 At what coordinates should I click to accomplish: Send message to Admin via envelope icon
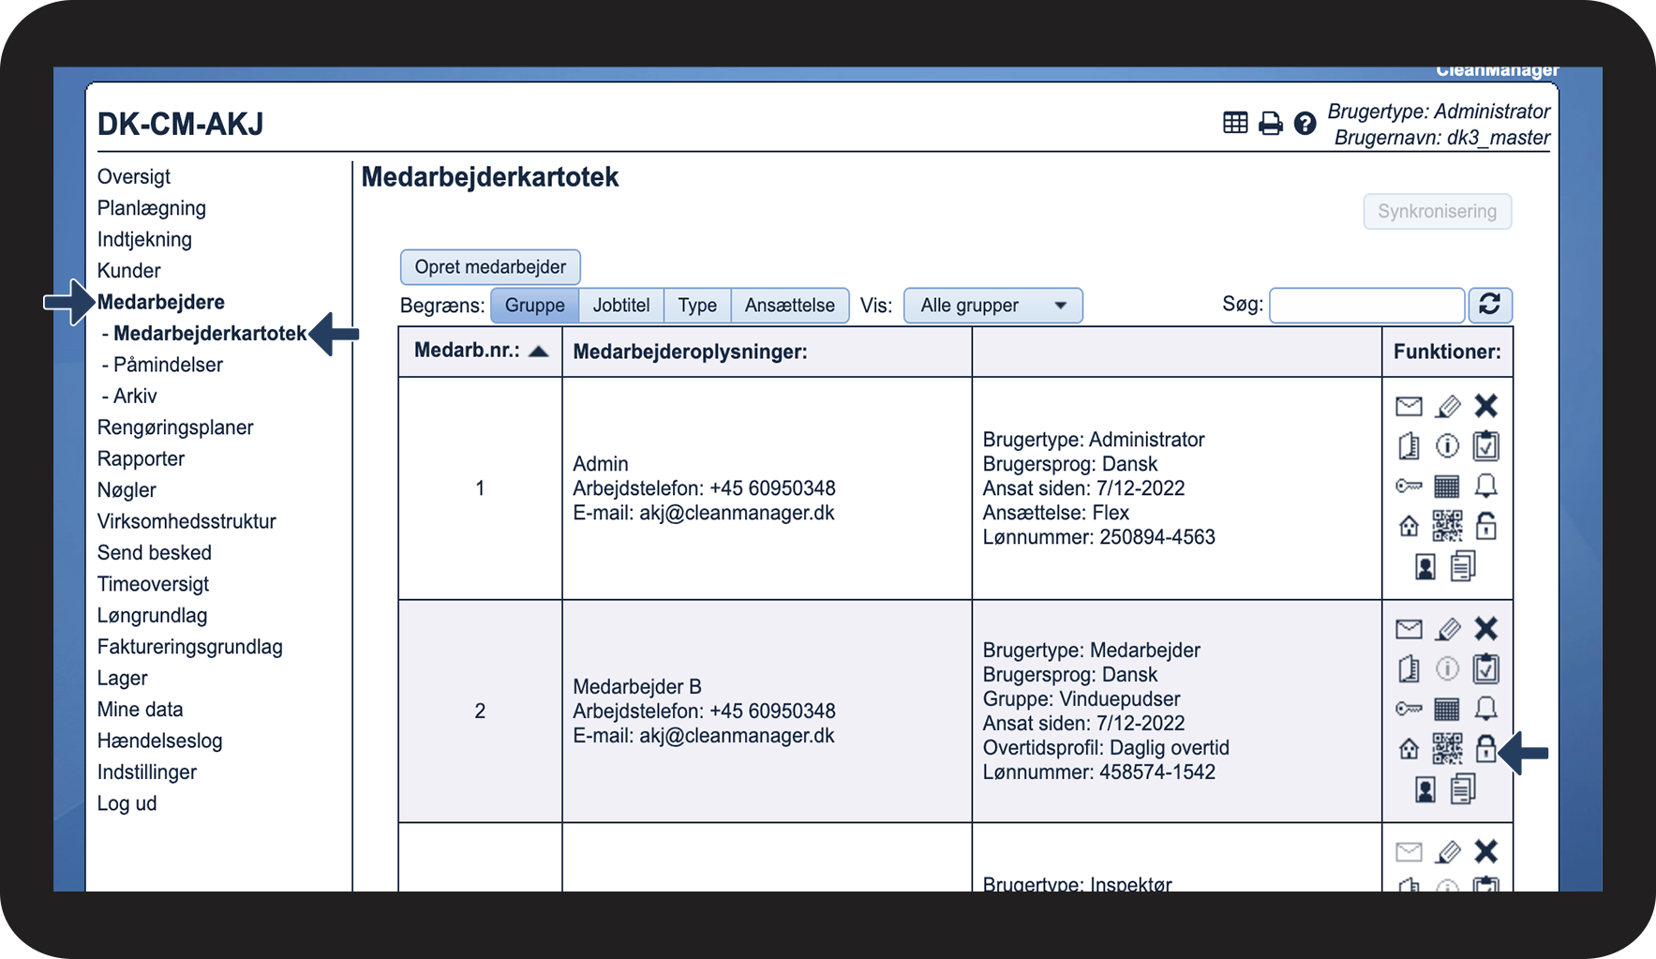pos(1409,406)
